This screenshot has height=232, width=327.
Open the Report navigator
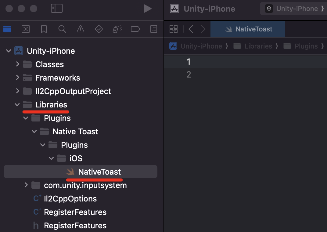click(154, 29)
